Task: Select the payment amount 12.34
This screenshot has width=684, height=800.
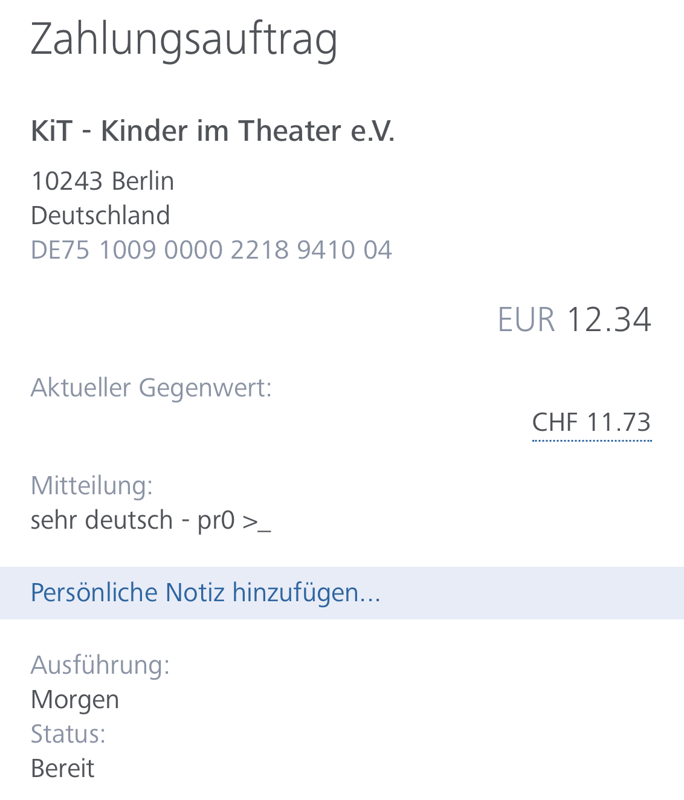Action: tap(609, 320)
